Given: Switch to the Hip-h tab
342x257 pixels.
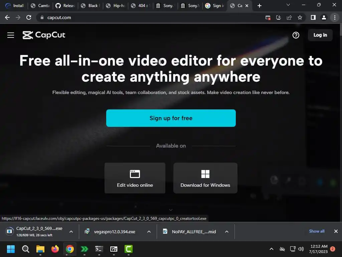Looking at the screenshot, I should [115, 6].
